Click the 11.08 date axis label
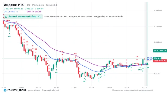Viewport: 167px width, 93px height. (74, 87)
